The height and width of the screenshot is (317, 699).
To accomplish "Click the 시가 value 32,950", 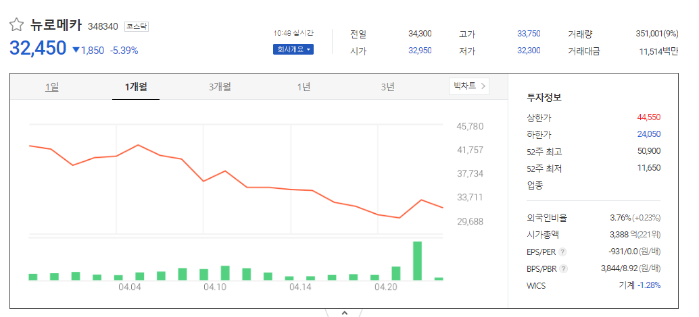I will pyautogui.click(x=420, y=51).
